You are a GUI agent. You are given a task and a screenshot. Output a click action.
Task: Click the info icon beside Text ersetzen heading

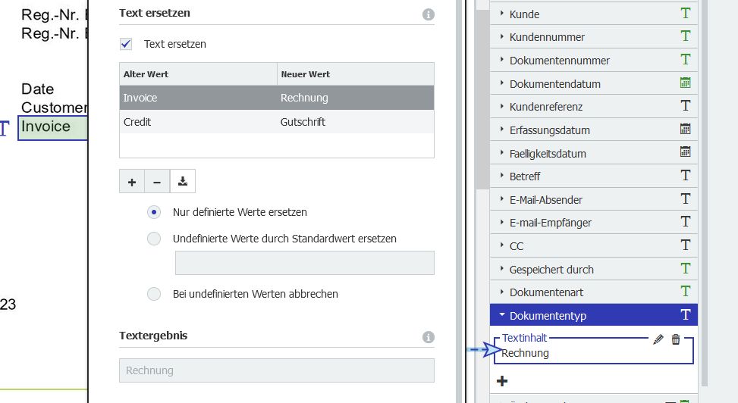(x=428, y=14)
